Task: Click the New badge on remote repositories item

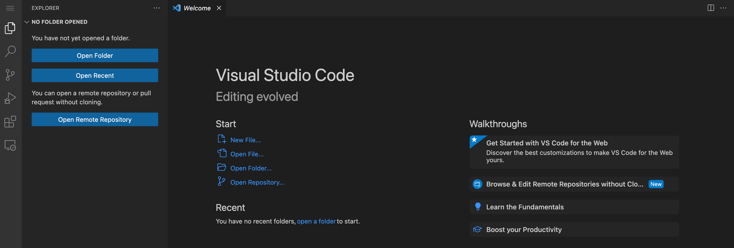Action: click(656, 184)
